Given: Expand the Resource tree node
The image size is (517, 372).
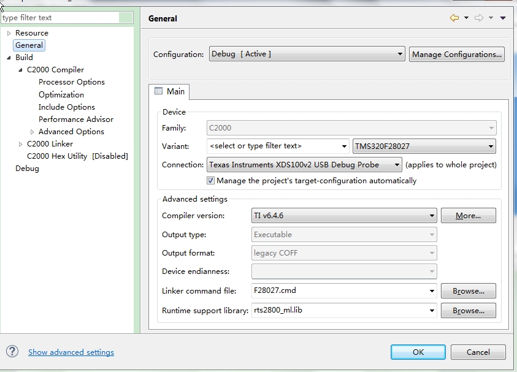Looking at the screenshot, I should (9, 33).
